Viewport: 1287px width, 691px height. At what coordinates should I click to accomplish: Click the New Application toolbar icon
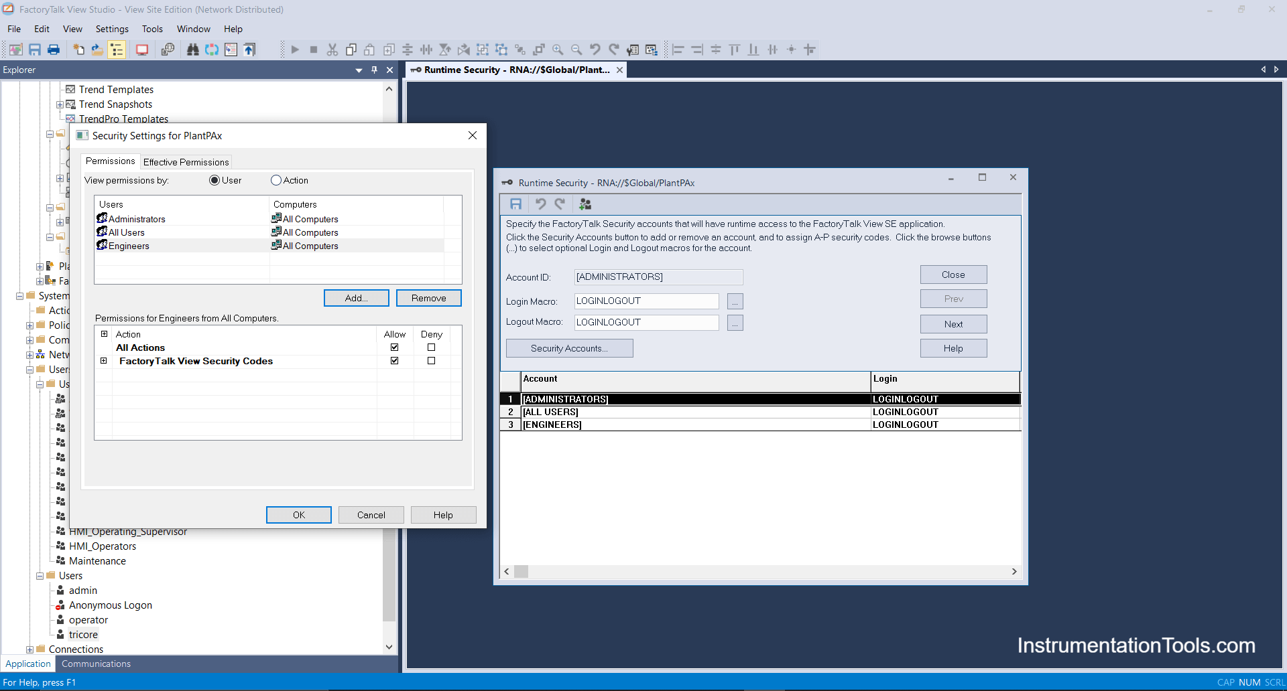[78, 50]
